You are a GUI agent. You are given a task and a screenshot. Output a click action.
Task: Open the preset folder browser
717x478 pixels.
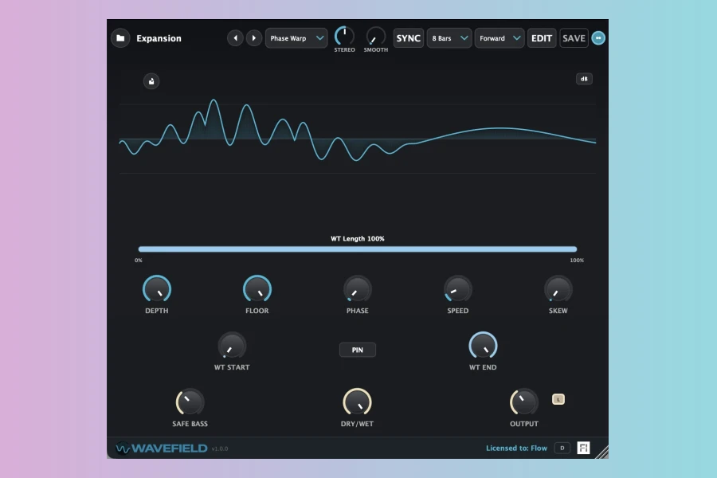point(120,38)
